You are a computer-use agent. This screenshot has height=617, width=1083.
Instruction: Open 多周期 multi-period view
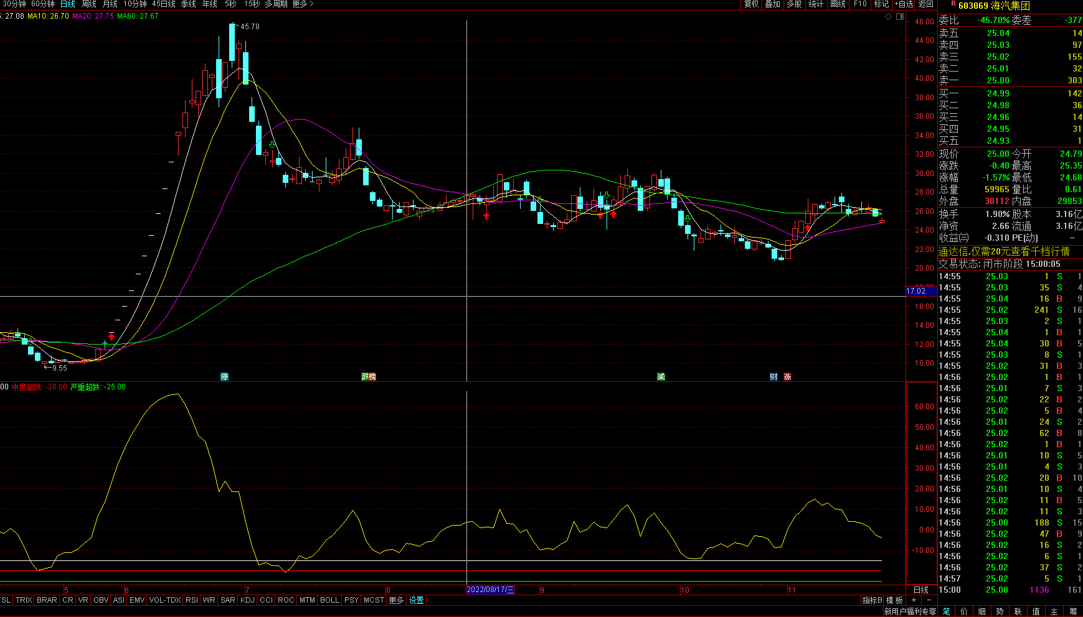click(277, 4)
